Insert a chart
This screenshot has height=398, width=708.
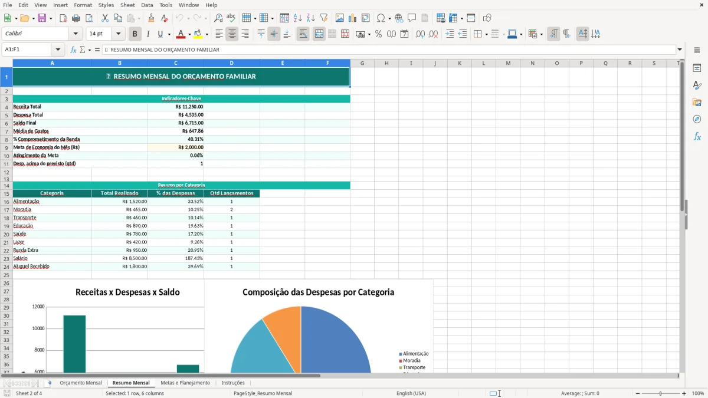[353, 18]
